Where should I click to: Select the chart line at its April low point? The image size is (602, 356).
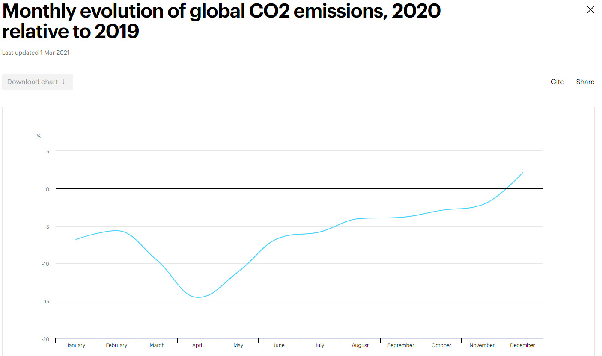click(x=198, y=296)
